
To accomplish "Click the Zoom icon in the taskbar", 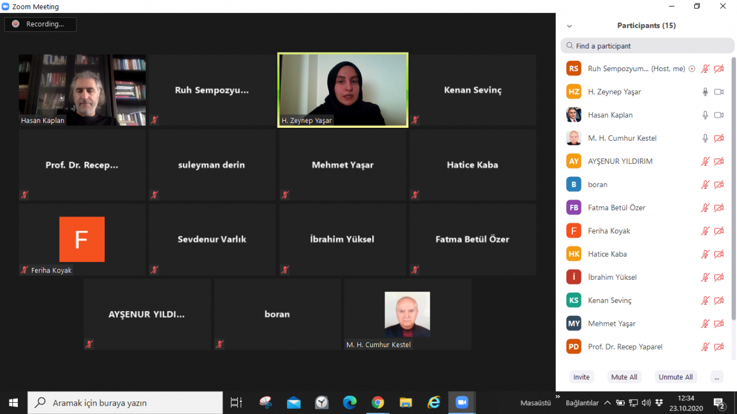I will pos(462,403).
